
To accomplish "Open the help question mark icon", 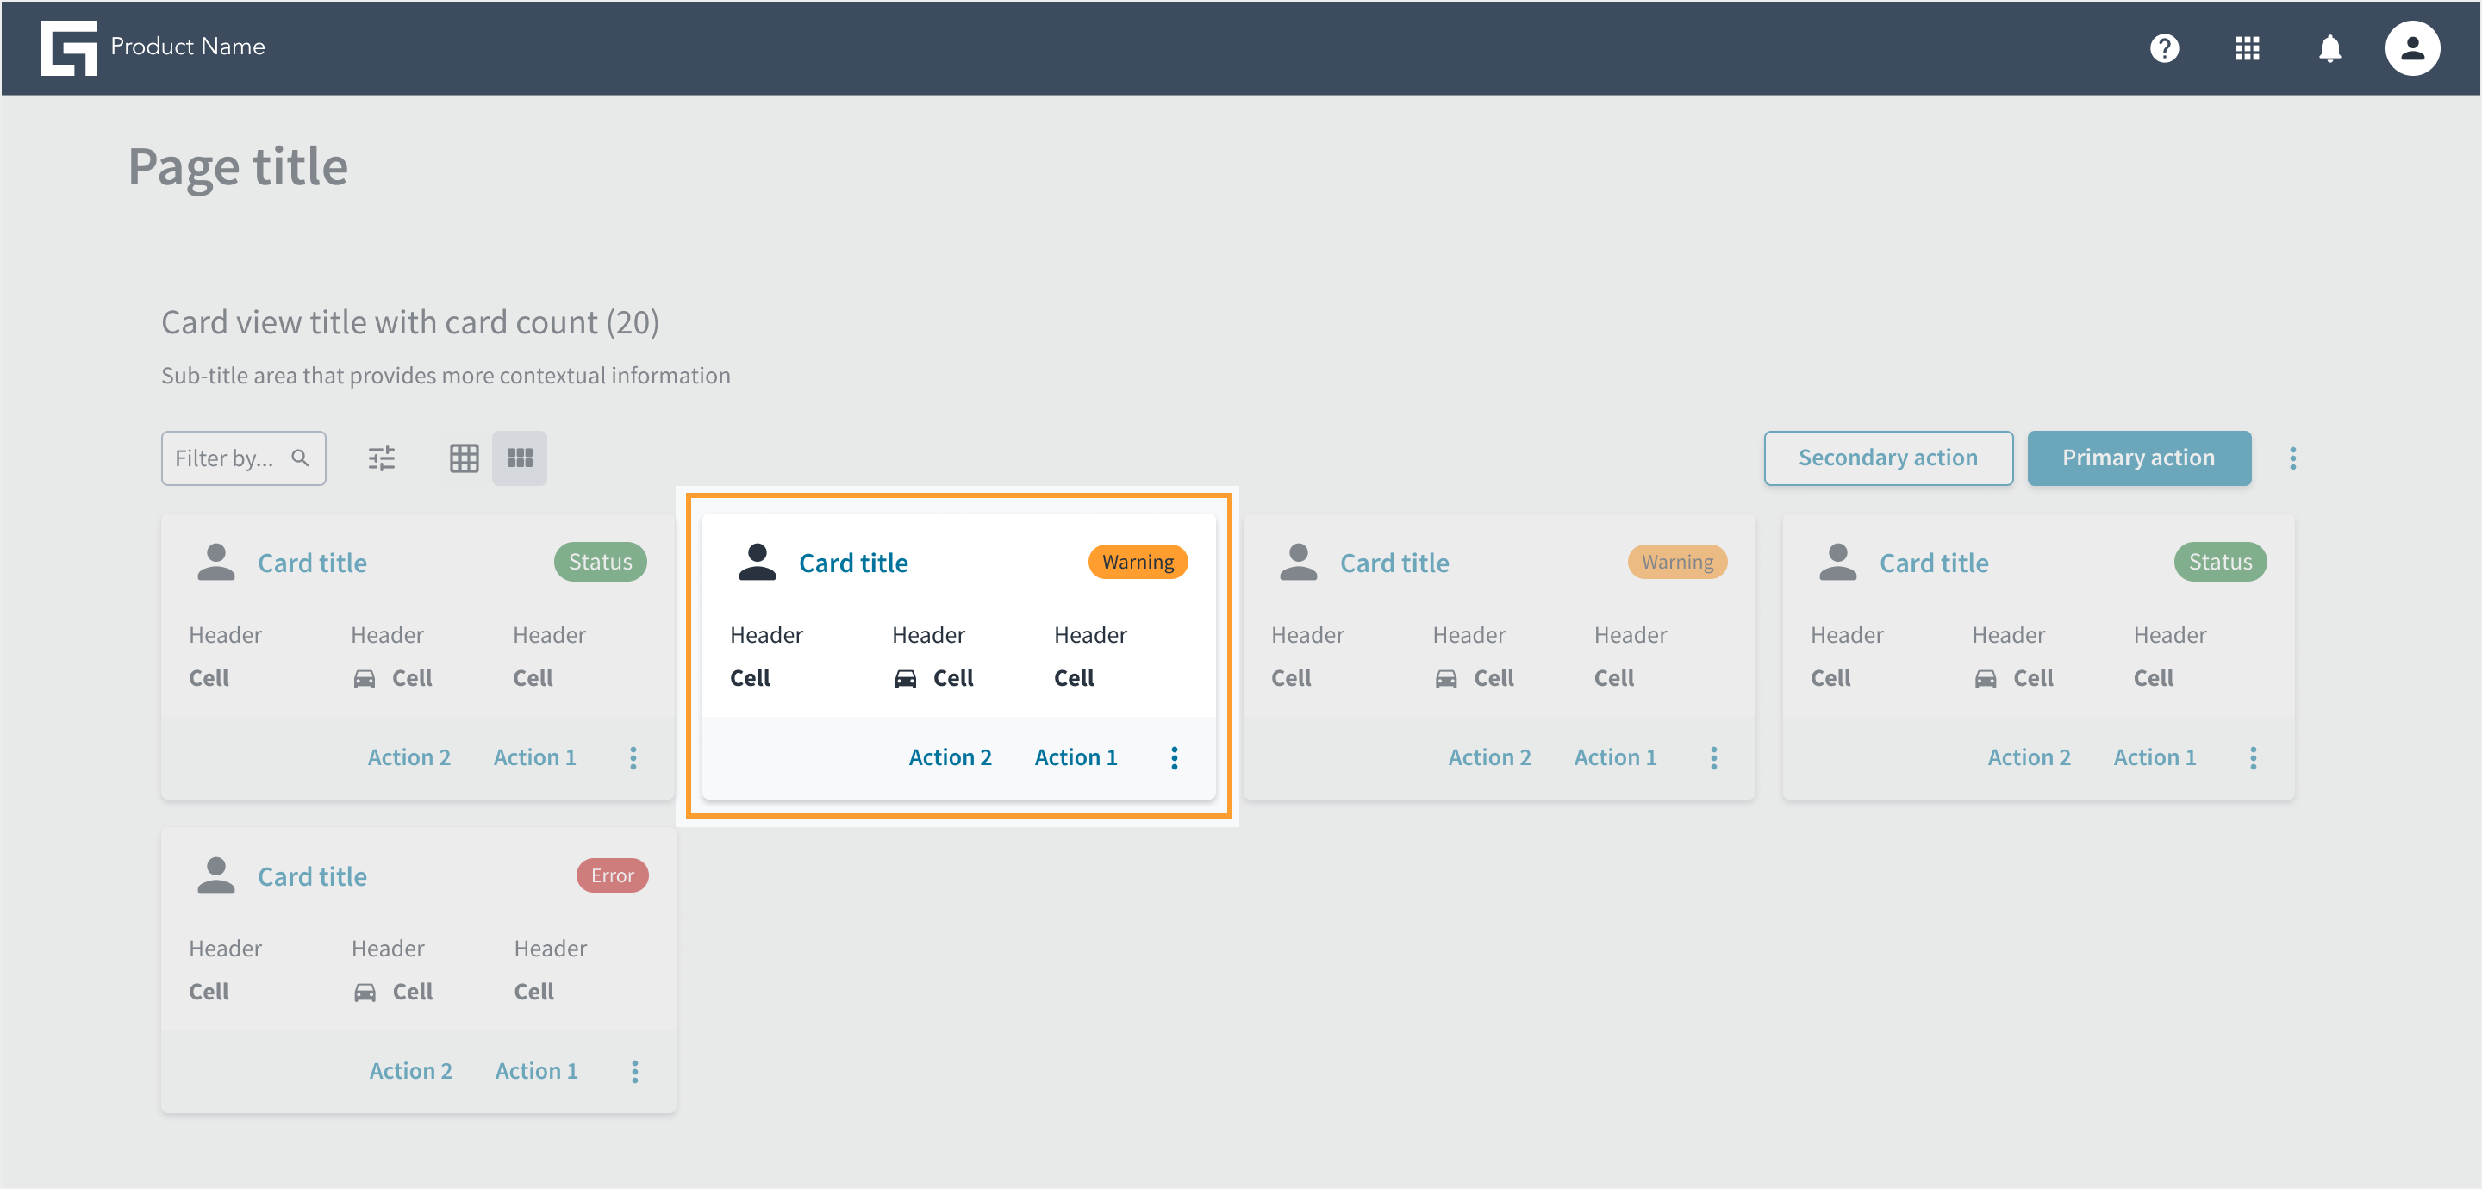I will [2164, 48].
